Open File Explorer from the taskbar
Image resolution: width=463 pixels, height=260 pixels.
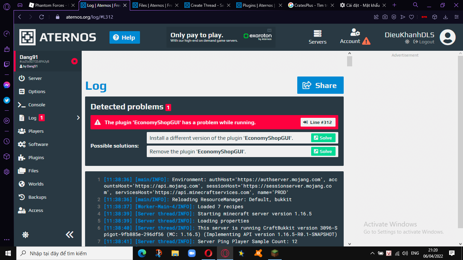pos(175,253)
